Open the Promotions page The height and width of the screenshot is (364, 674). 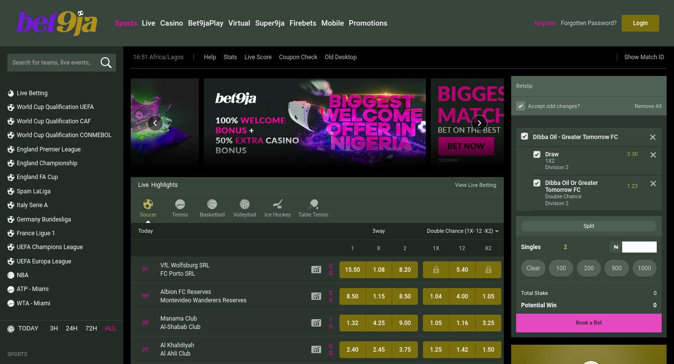(x=368, y=23)
